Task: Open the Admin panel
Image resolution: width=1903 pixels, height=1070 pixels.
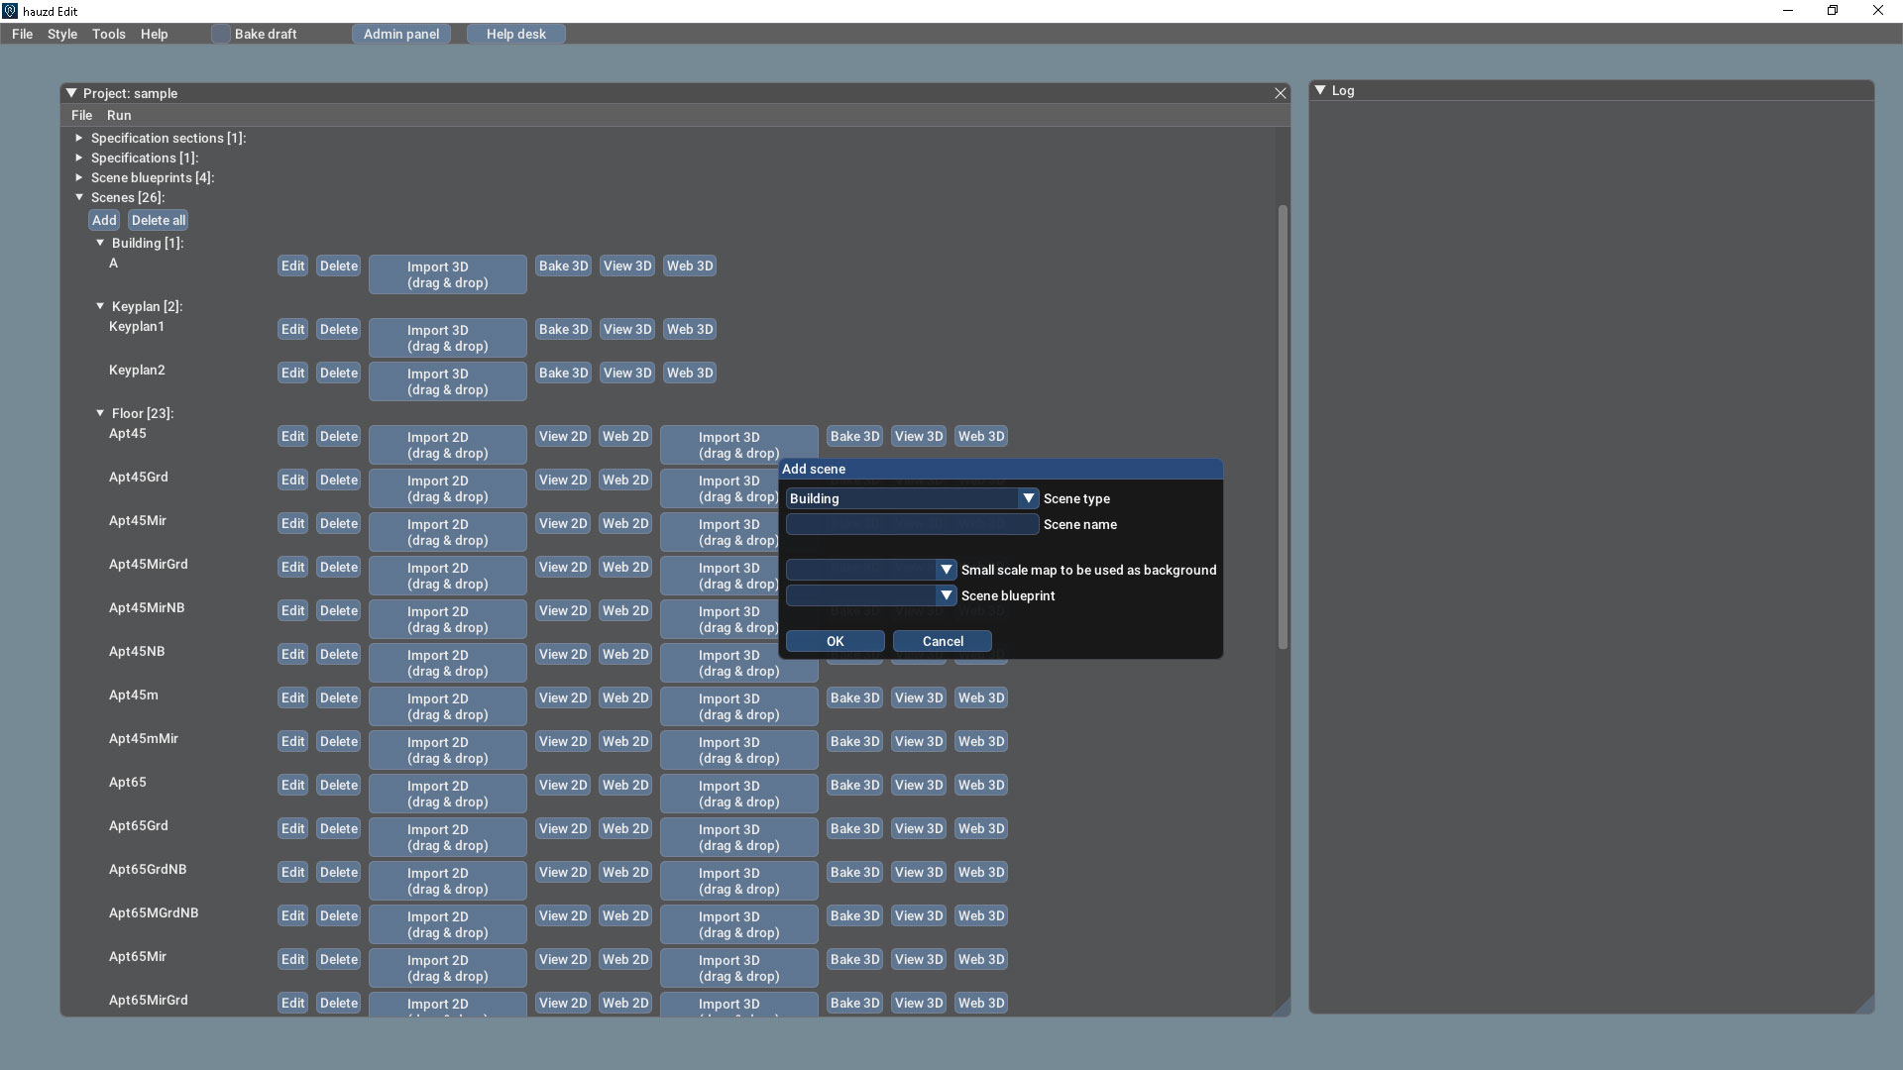Action: pos(400,34)
